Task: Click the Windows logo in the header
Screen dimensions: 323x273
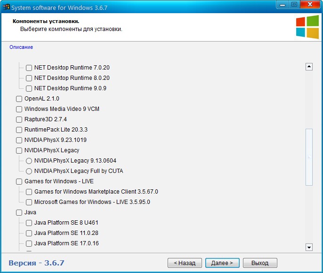Action: [x=307, y=27]
